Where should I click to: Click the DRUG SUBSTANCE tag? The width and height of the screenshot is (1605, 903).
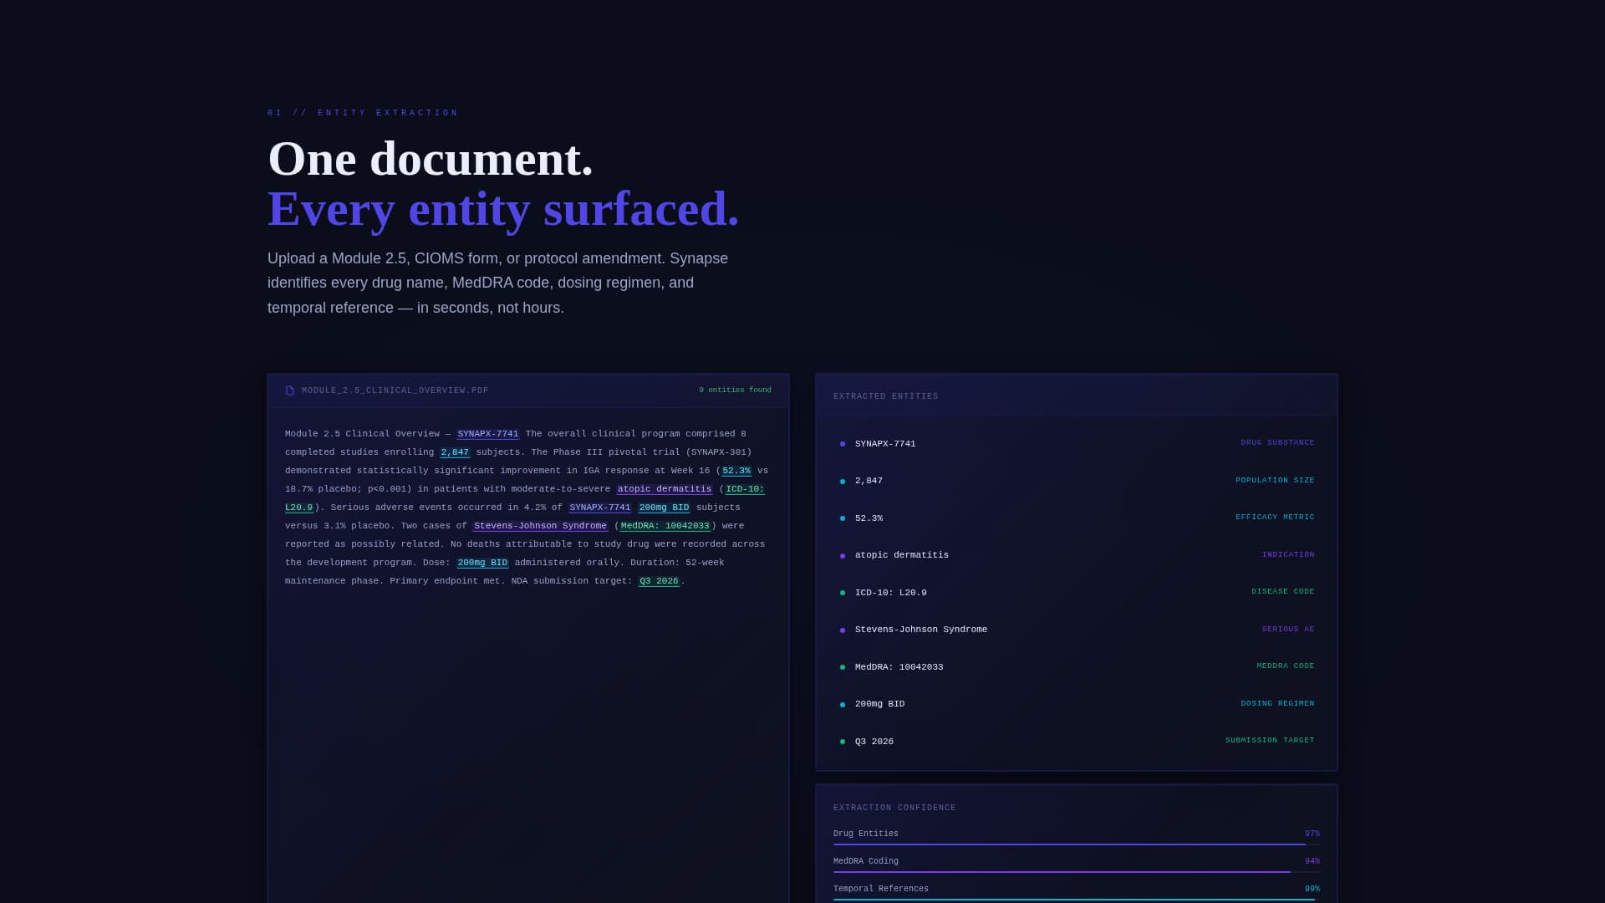[x=1277, y=443]
